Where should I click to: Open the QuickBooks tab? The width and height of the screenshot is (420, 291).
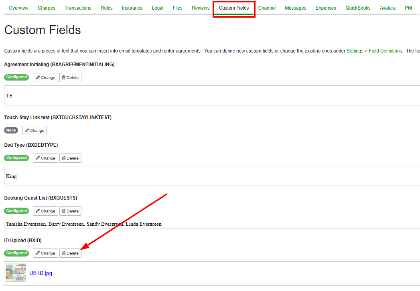[358, 8]
